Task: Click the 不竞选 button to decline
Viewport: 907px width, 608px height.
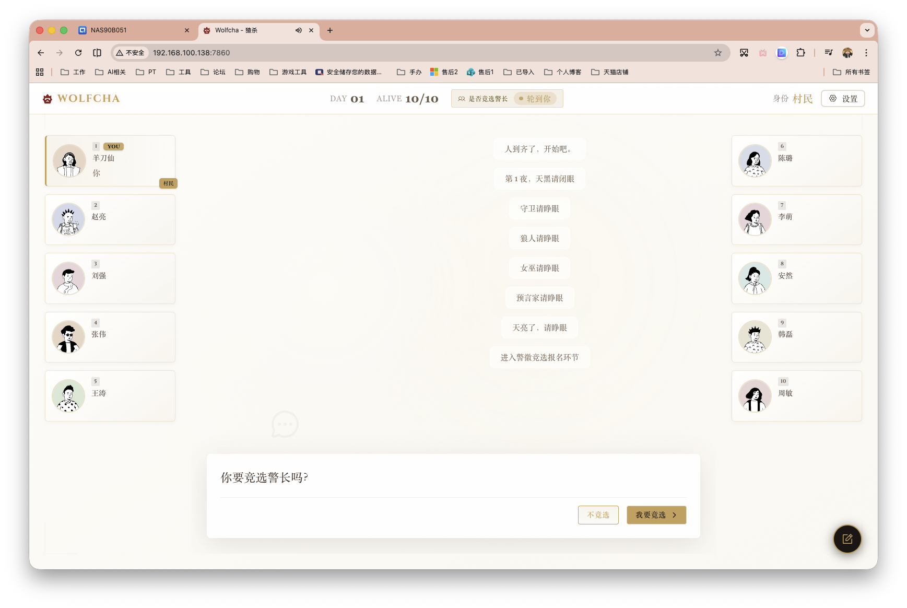Action: [598, 515]
